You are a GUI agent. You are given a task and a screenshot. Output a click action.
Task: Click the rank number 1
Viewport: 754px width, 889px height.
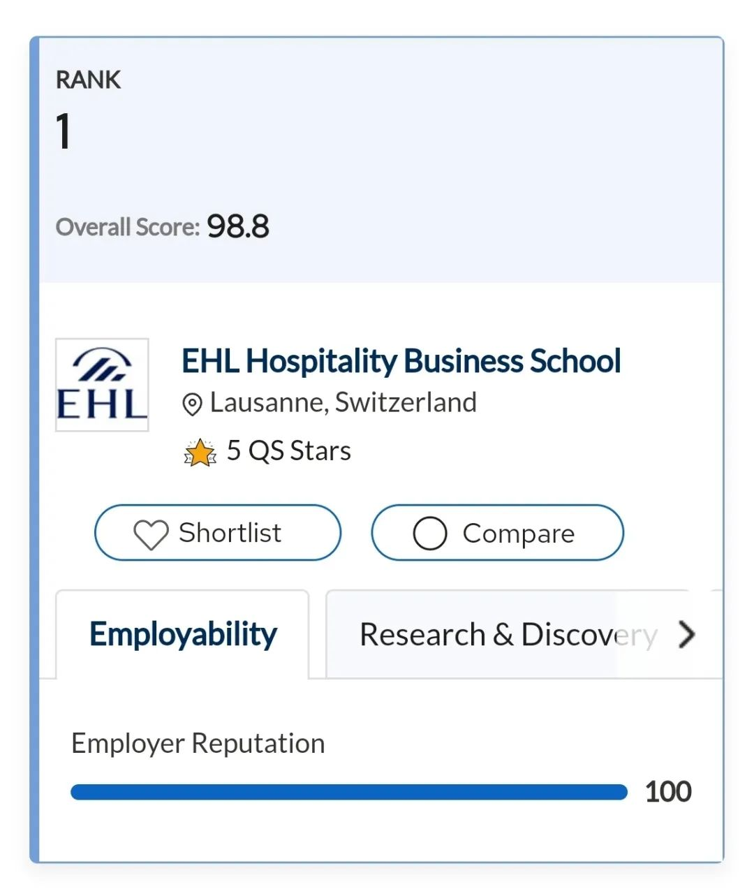coord(64,131)
